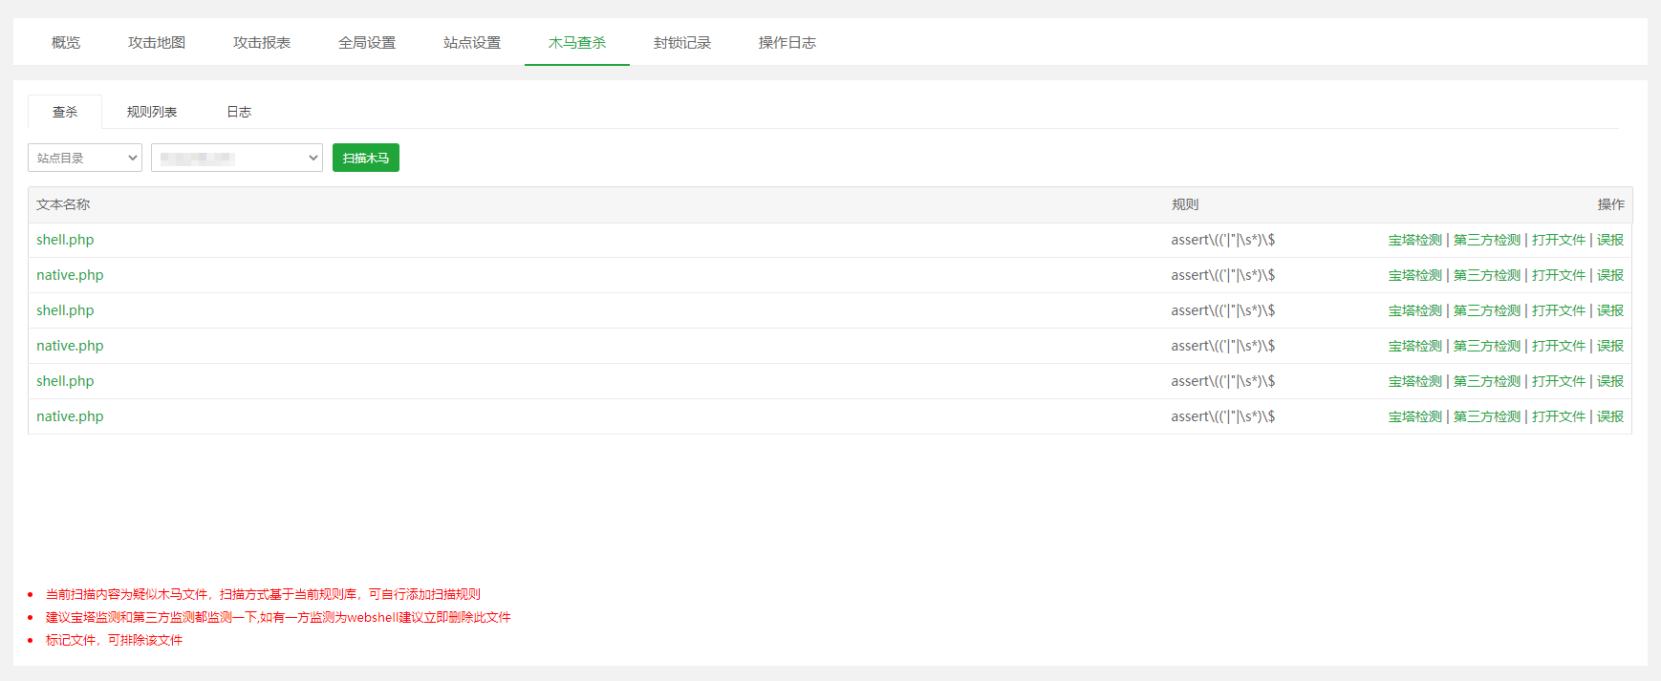This screenshot has height=681, width=1661.
Task: Click 宝塔检测 for the first shell.php row
Action: click(x=1414, y=240)
